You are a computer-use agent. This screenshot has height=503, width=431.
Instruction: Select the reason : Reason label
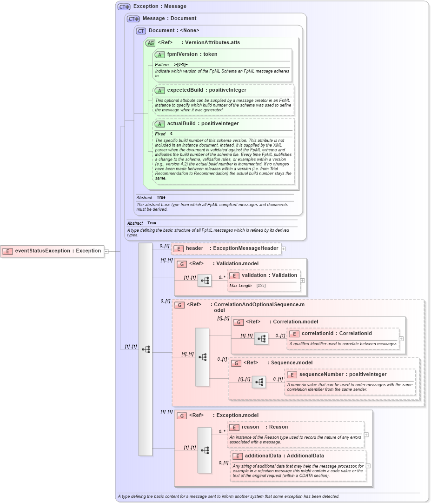tap(265, 427)
